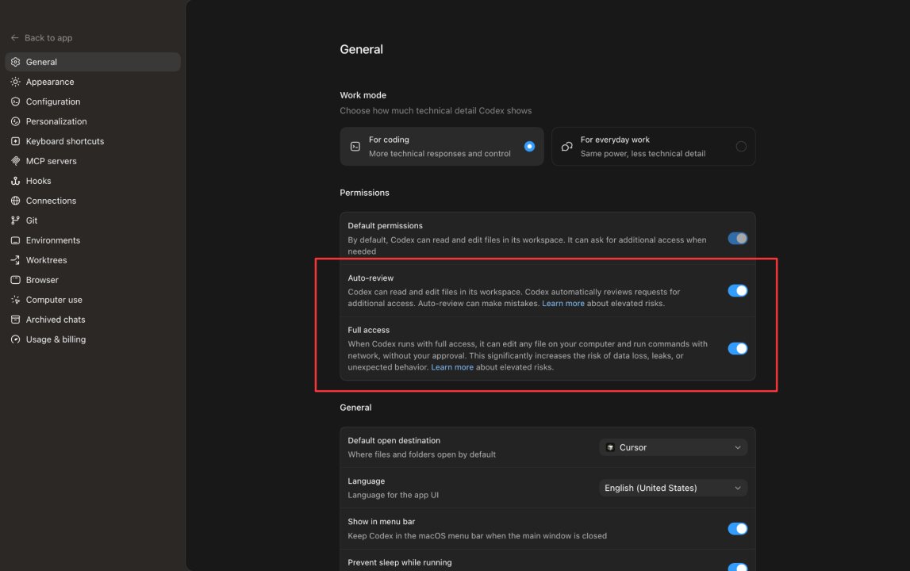Click the icon in For everyday work card
This screenshot has height=571, width=910.
(567, 147)
